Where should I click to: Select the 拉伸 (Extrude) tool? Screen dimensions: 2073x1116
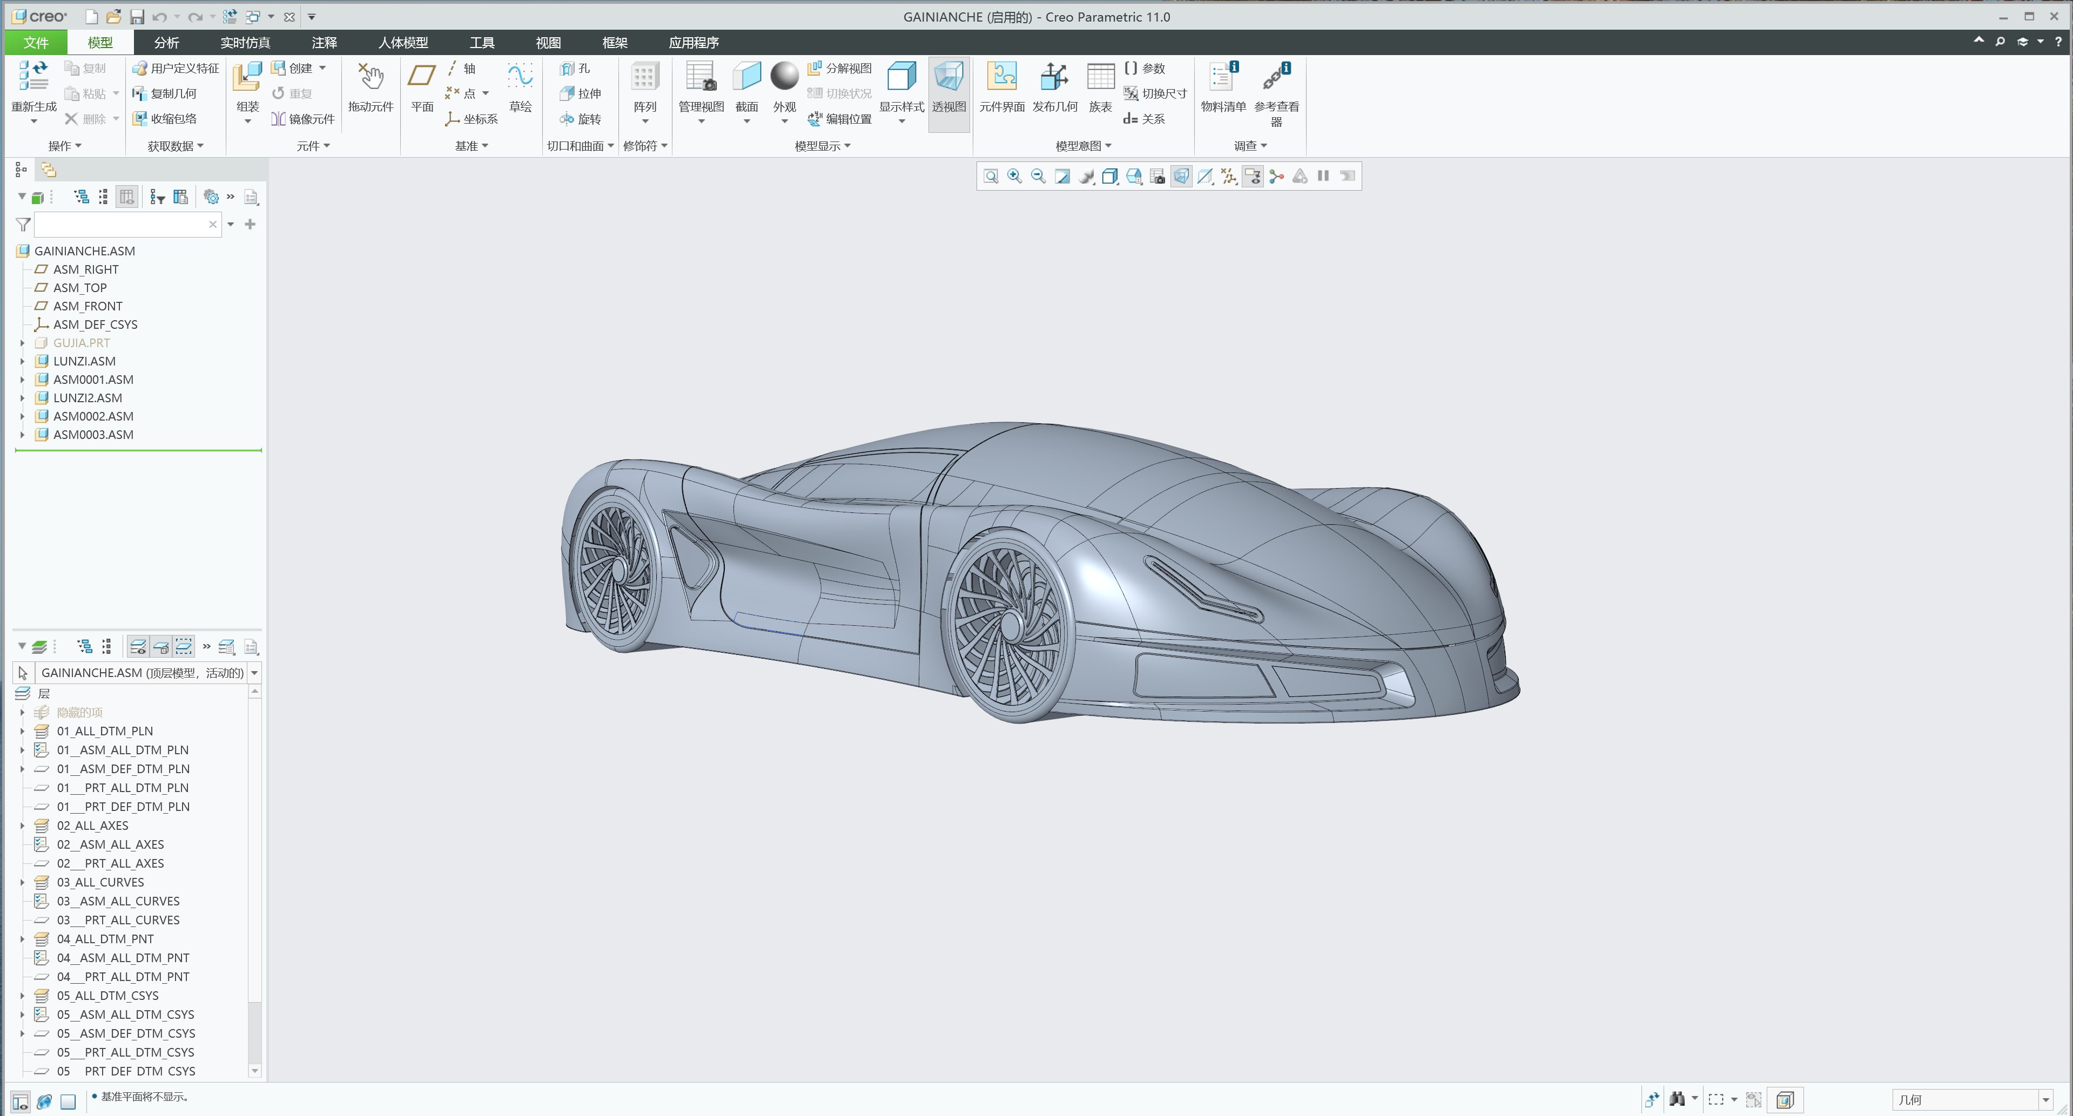[x=581, y=93]
